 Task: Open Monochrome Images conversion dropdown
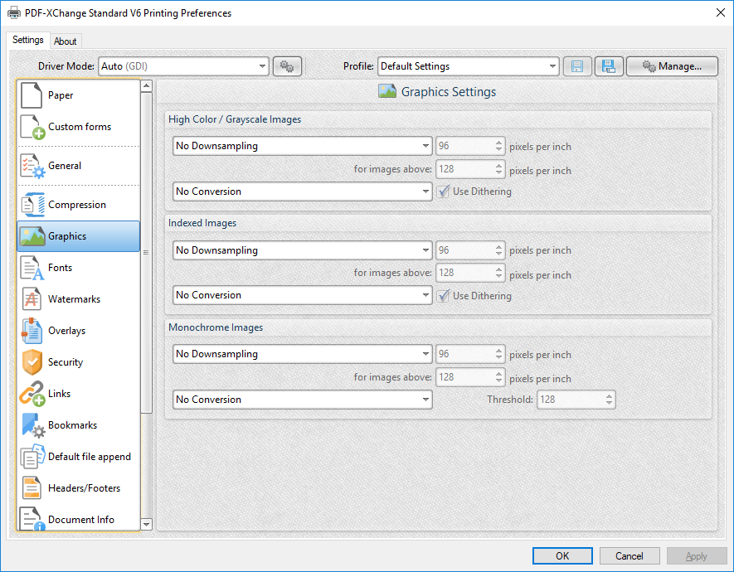pos(303,400)
